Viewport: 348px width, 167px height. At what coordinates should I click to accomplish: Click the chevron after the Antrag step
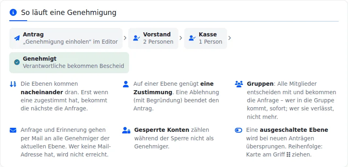click(125, 38)
